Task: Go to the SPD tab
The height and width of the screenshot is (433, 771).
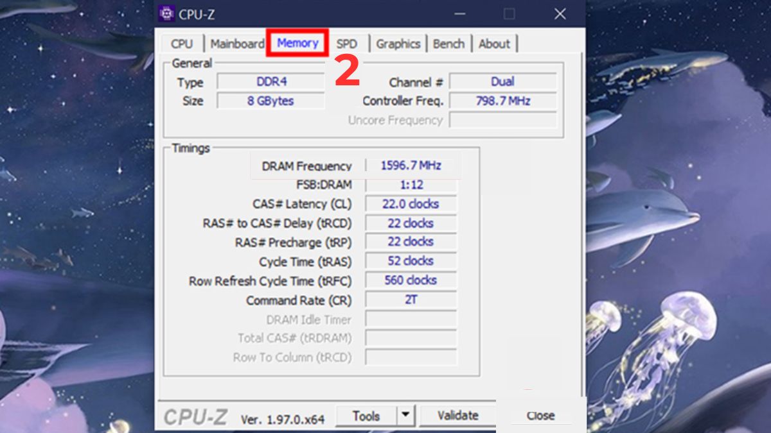Action: 347,44
